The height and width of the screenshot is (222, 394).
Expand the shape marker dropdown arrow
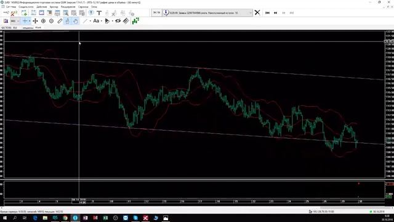coord(112,21)
